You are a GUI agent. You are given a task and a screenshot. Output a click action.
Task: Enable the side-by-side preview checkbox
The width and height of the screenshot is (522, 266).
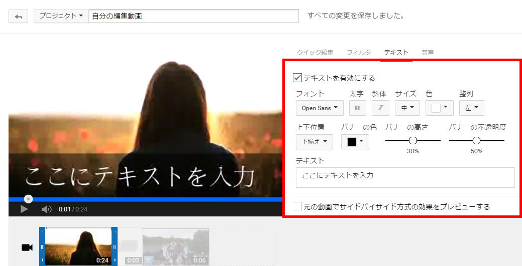297,206
